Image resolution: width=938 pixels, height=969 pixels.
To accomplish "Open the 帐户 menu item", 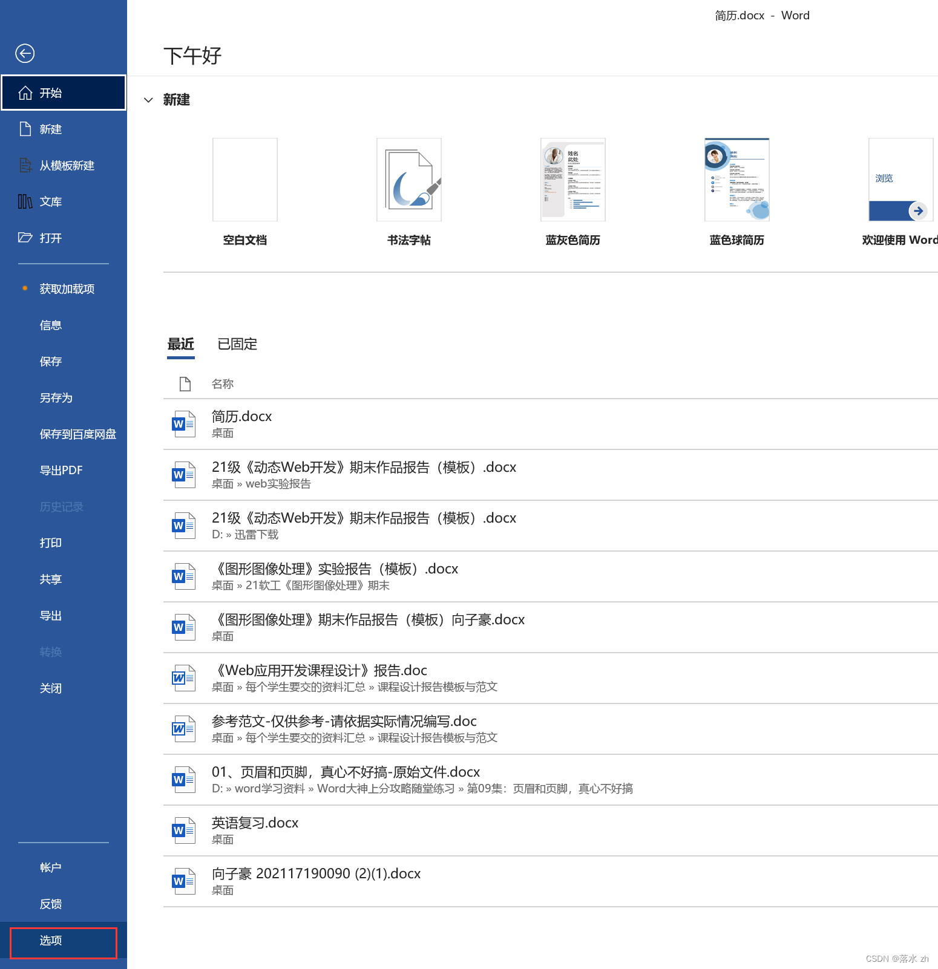I will tap(64, 867).
